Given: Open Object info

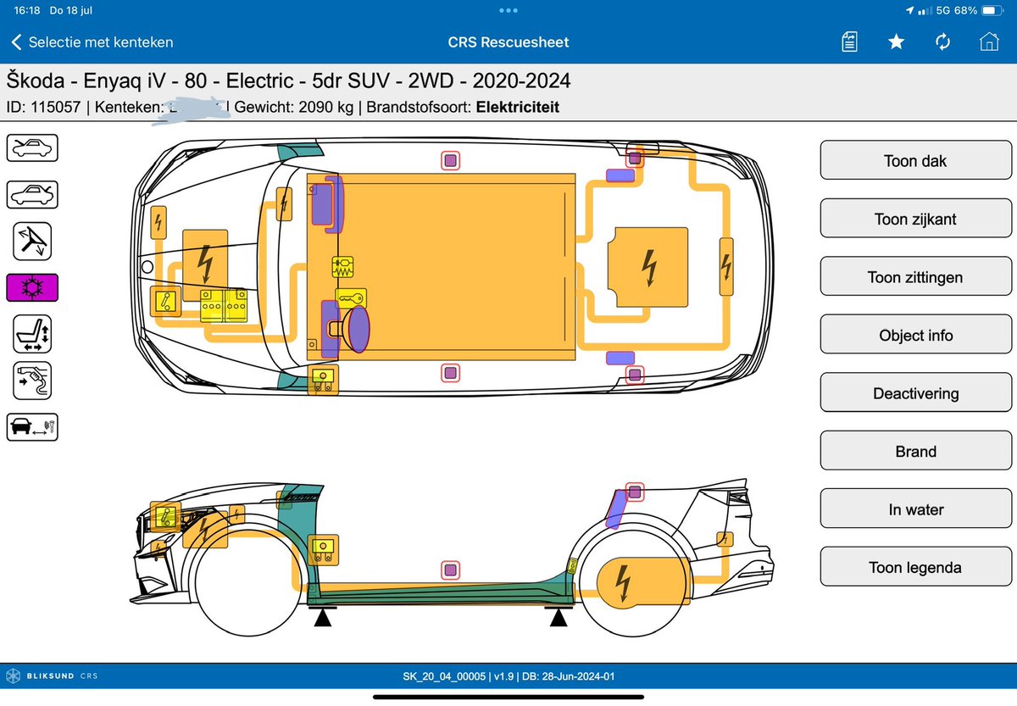Looking at the screenshot, I should click(915, 335).
